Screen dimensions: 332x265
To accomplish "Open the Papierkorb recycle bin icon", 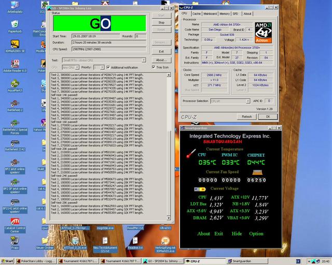I will 15,26.
